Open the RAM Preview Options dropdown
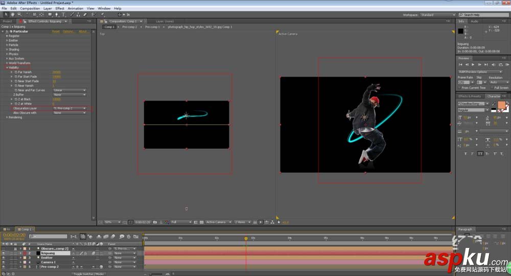 tap(480, 72)
